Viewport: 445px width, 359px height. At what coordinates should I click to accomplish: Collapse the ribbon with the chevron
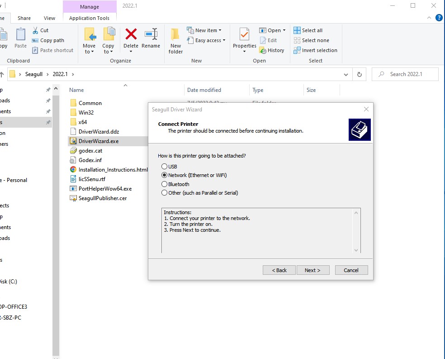click(x=429, y=18)
